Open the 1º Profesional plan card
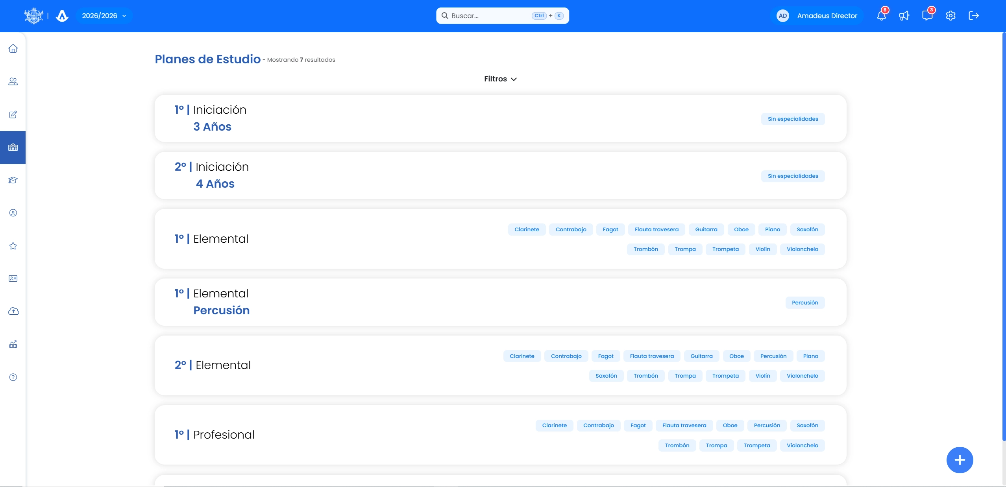The image size is (1006, 487). pyautogui.click(x=500, y=435)
